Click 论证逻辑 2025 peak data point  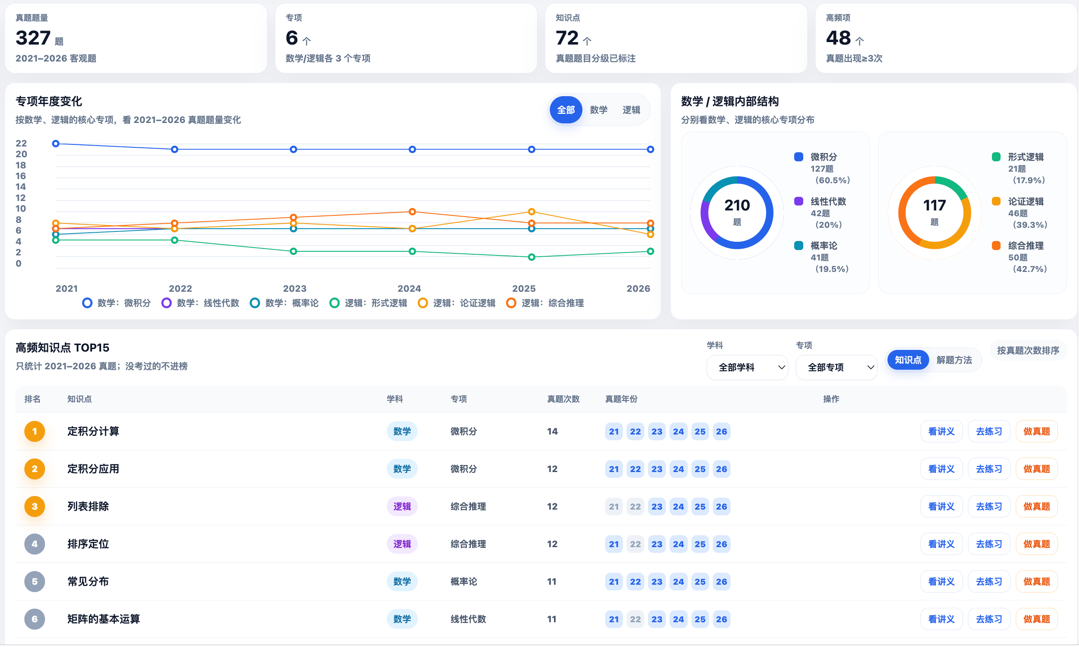coord(532,212)
